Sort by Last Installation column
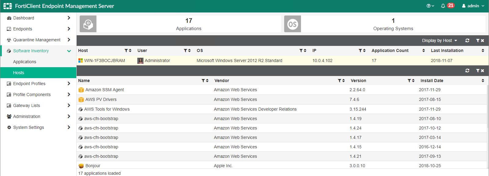The height and width of the screenshot is (176, 489). pyautogui.click(x=483, y=50)
